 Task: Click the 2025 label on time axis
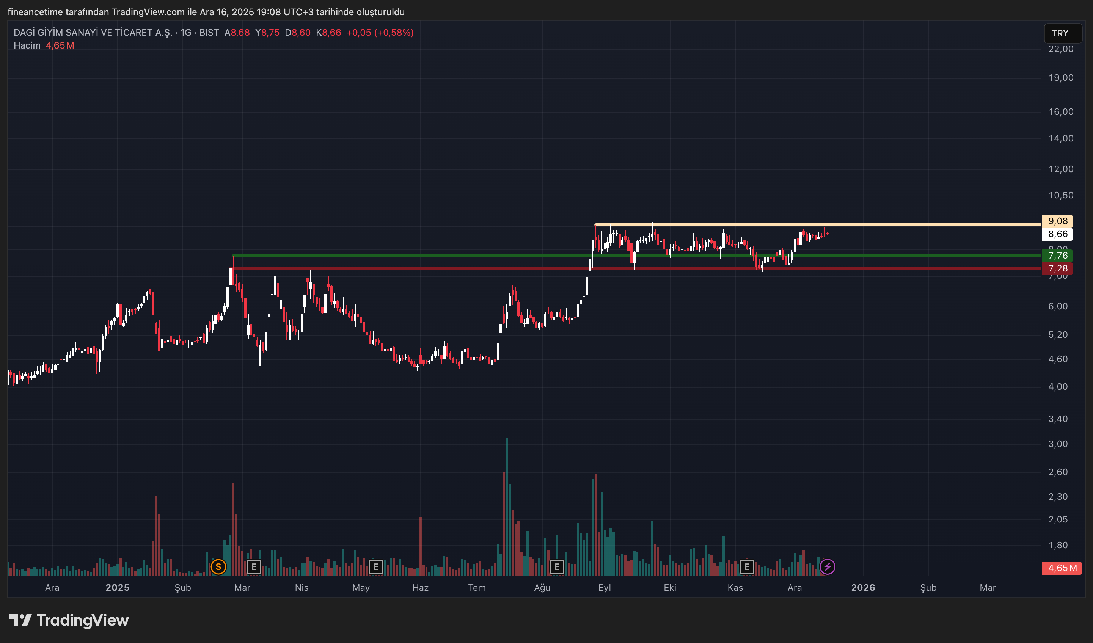tap(118, 588)
